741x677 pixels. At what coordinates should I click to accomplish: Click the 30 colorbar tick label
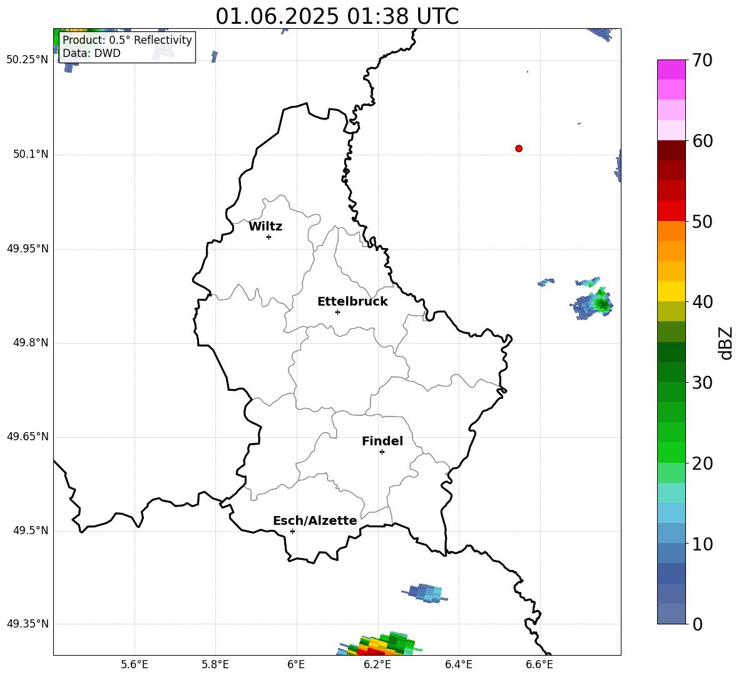tap(702, 383)
